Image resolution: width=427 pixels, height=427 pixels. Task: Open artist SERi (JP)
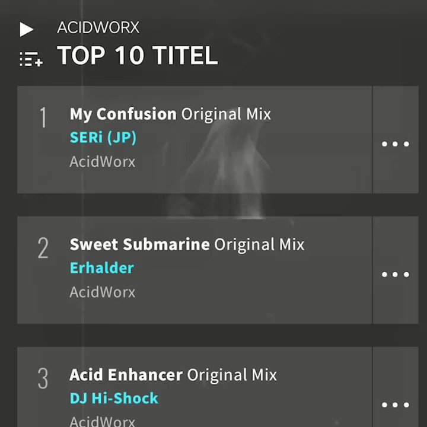point(103,137)
